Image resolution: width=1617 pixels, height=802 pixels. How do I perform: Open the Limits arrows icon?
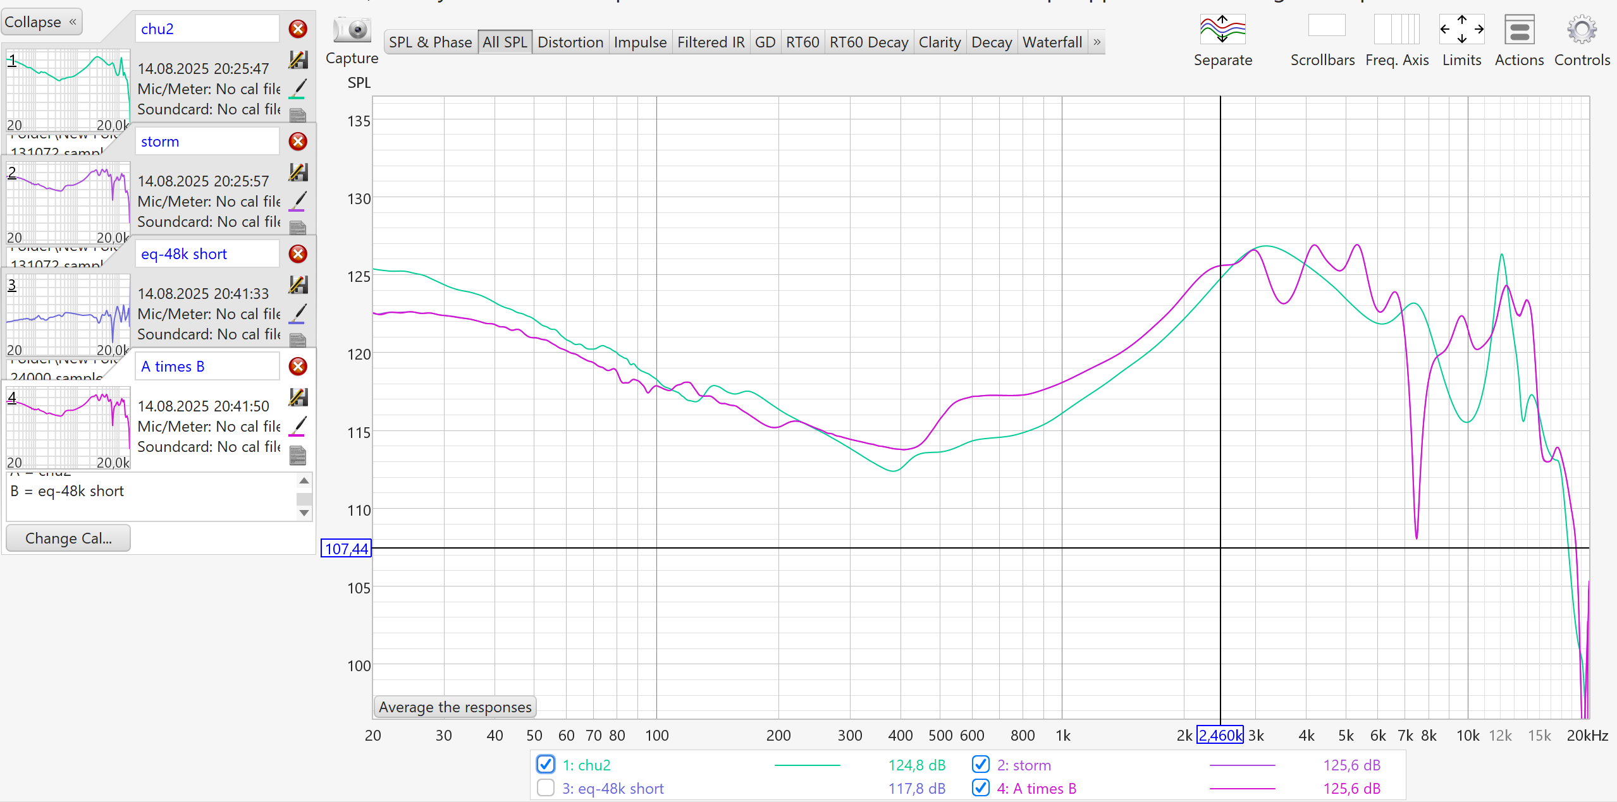pos(1461,30)
